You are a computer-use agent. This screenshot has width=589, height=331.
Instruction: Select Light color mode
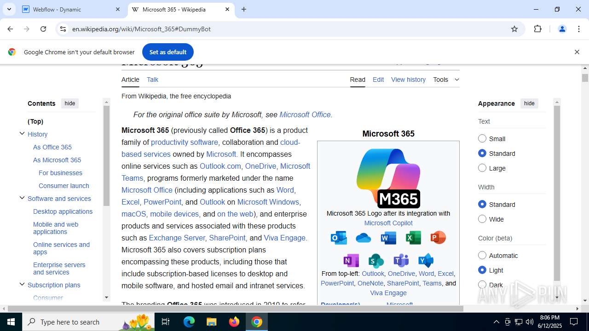point(482,270)
